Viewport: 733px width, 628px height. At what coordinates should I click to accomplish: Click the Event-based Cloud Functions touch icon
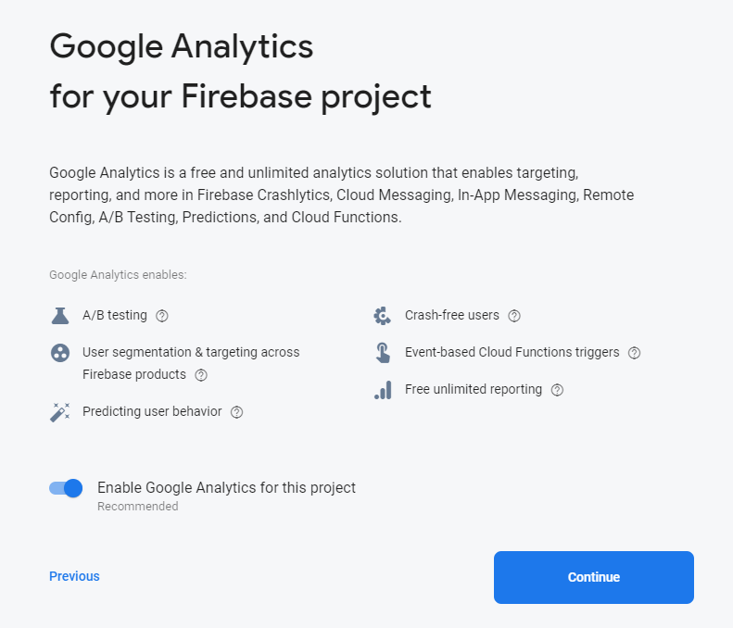pos(382,353)
